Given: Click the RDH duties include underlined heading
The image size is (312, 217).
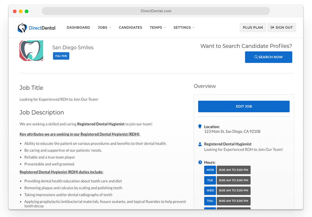Looking at the screenshot, I should click(61, 172).
